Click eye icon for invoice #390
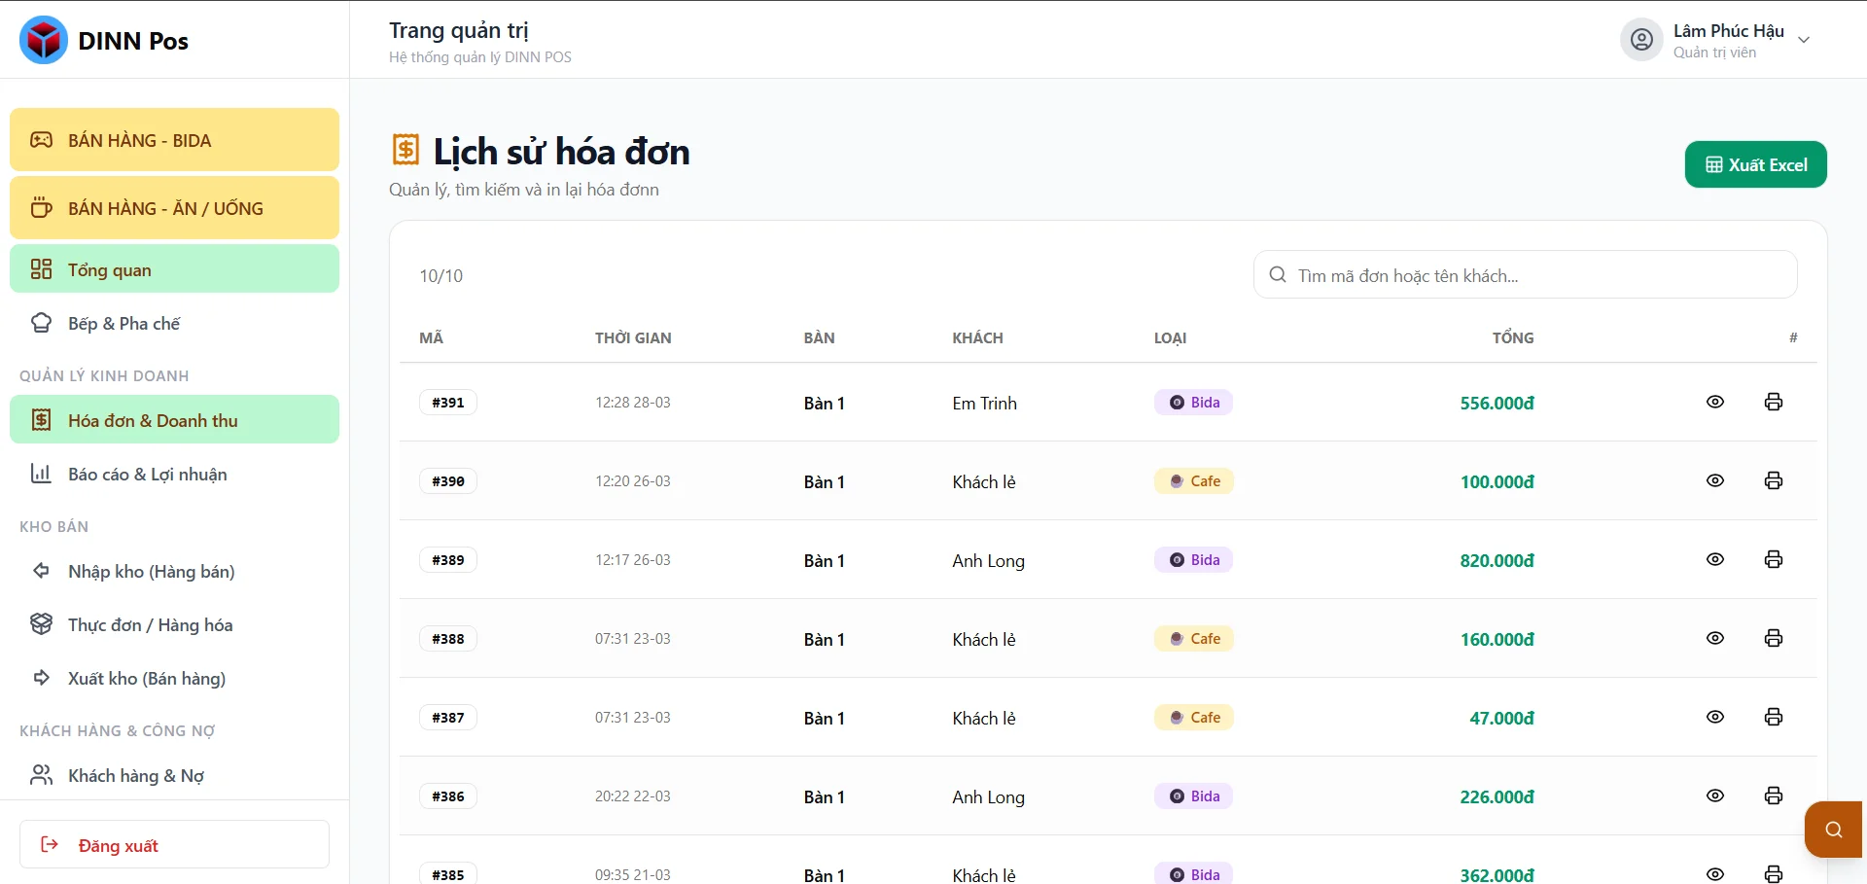 [1714, 481]
